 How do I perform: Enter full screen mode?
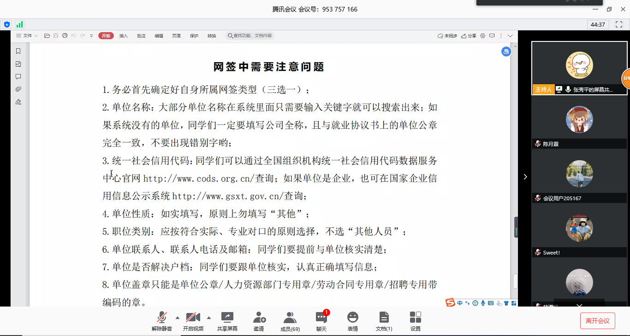[619, 24]
